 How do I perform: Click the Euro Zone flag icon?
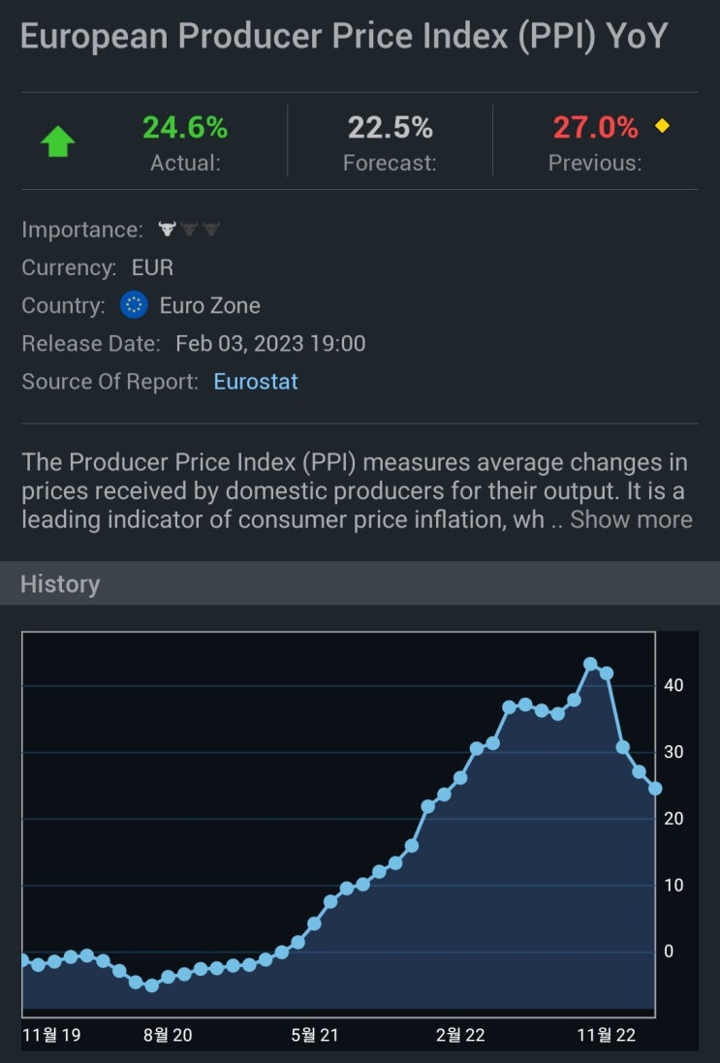point(134,305)
